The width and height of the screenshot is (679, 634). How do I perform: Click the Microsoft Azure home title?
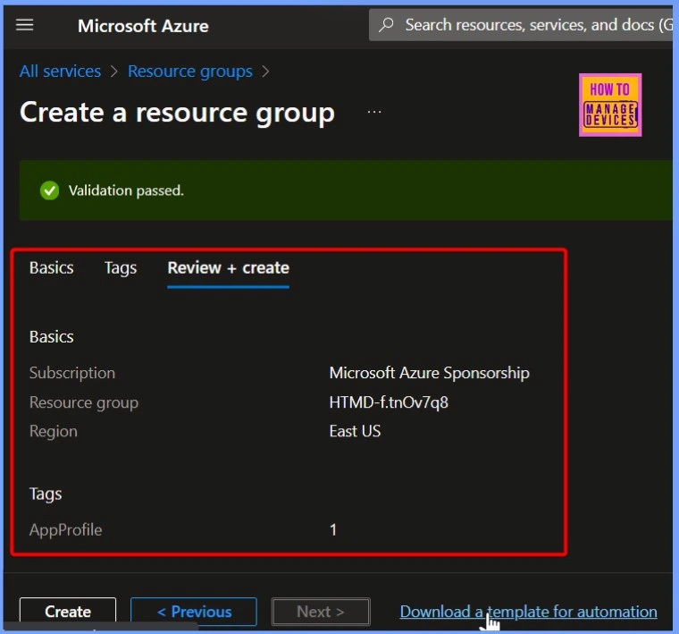143,26
